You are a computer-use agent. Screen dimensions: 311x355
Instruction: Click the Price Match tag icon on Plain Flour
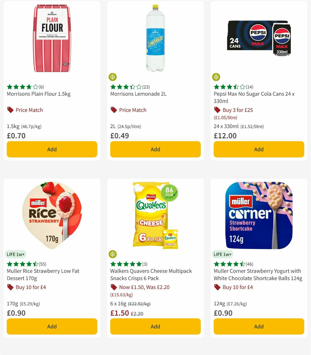coord(10,110)
